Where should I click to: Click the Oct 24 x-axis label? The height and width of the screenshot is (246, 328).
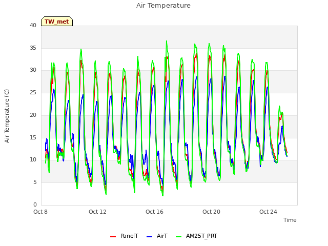tap(268, 212)
